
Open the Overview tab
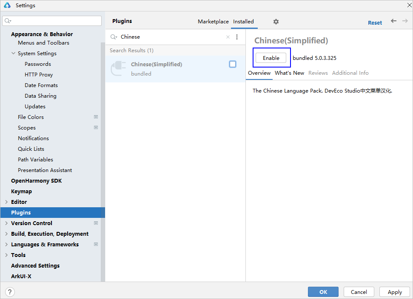[259, 73]
